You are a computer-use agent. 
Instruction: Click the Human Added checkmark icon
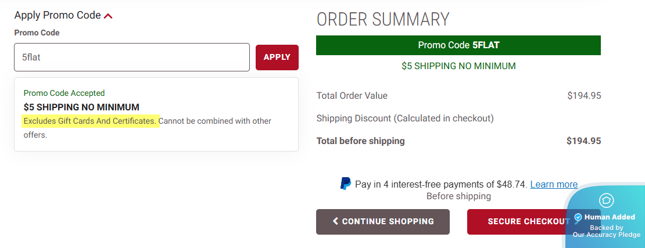coord(578,217)
